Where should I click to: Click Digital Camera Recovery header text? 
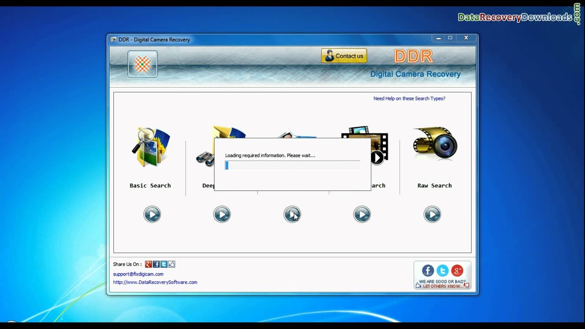tap(415, 74)
